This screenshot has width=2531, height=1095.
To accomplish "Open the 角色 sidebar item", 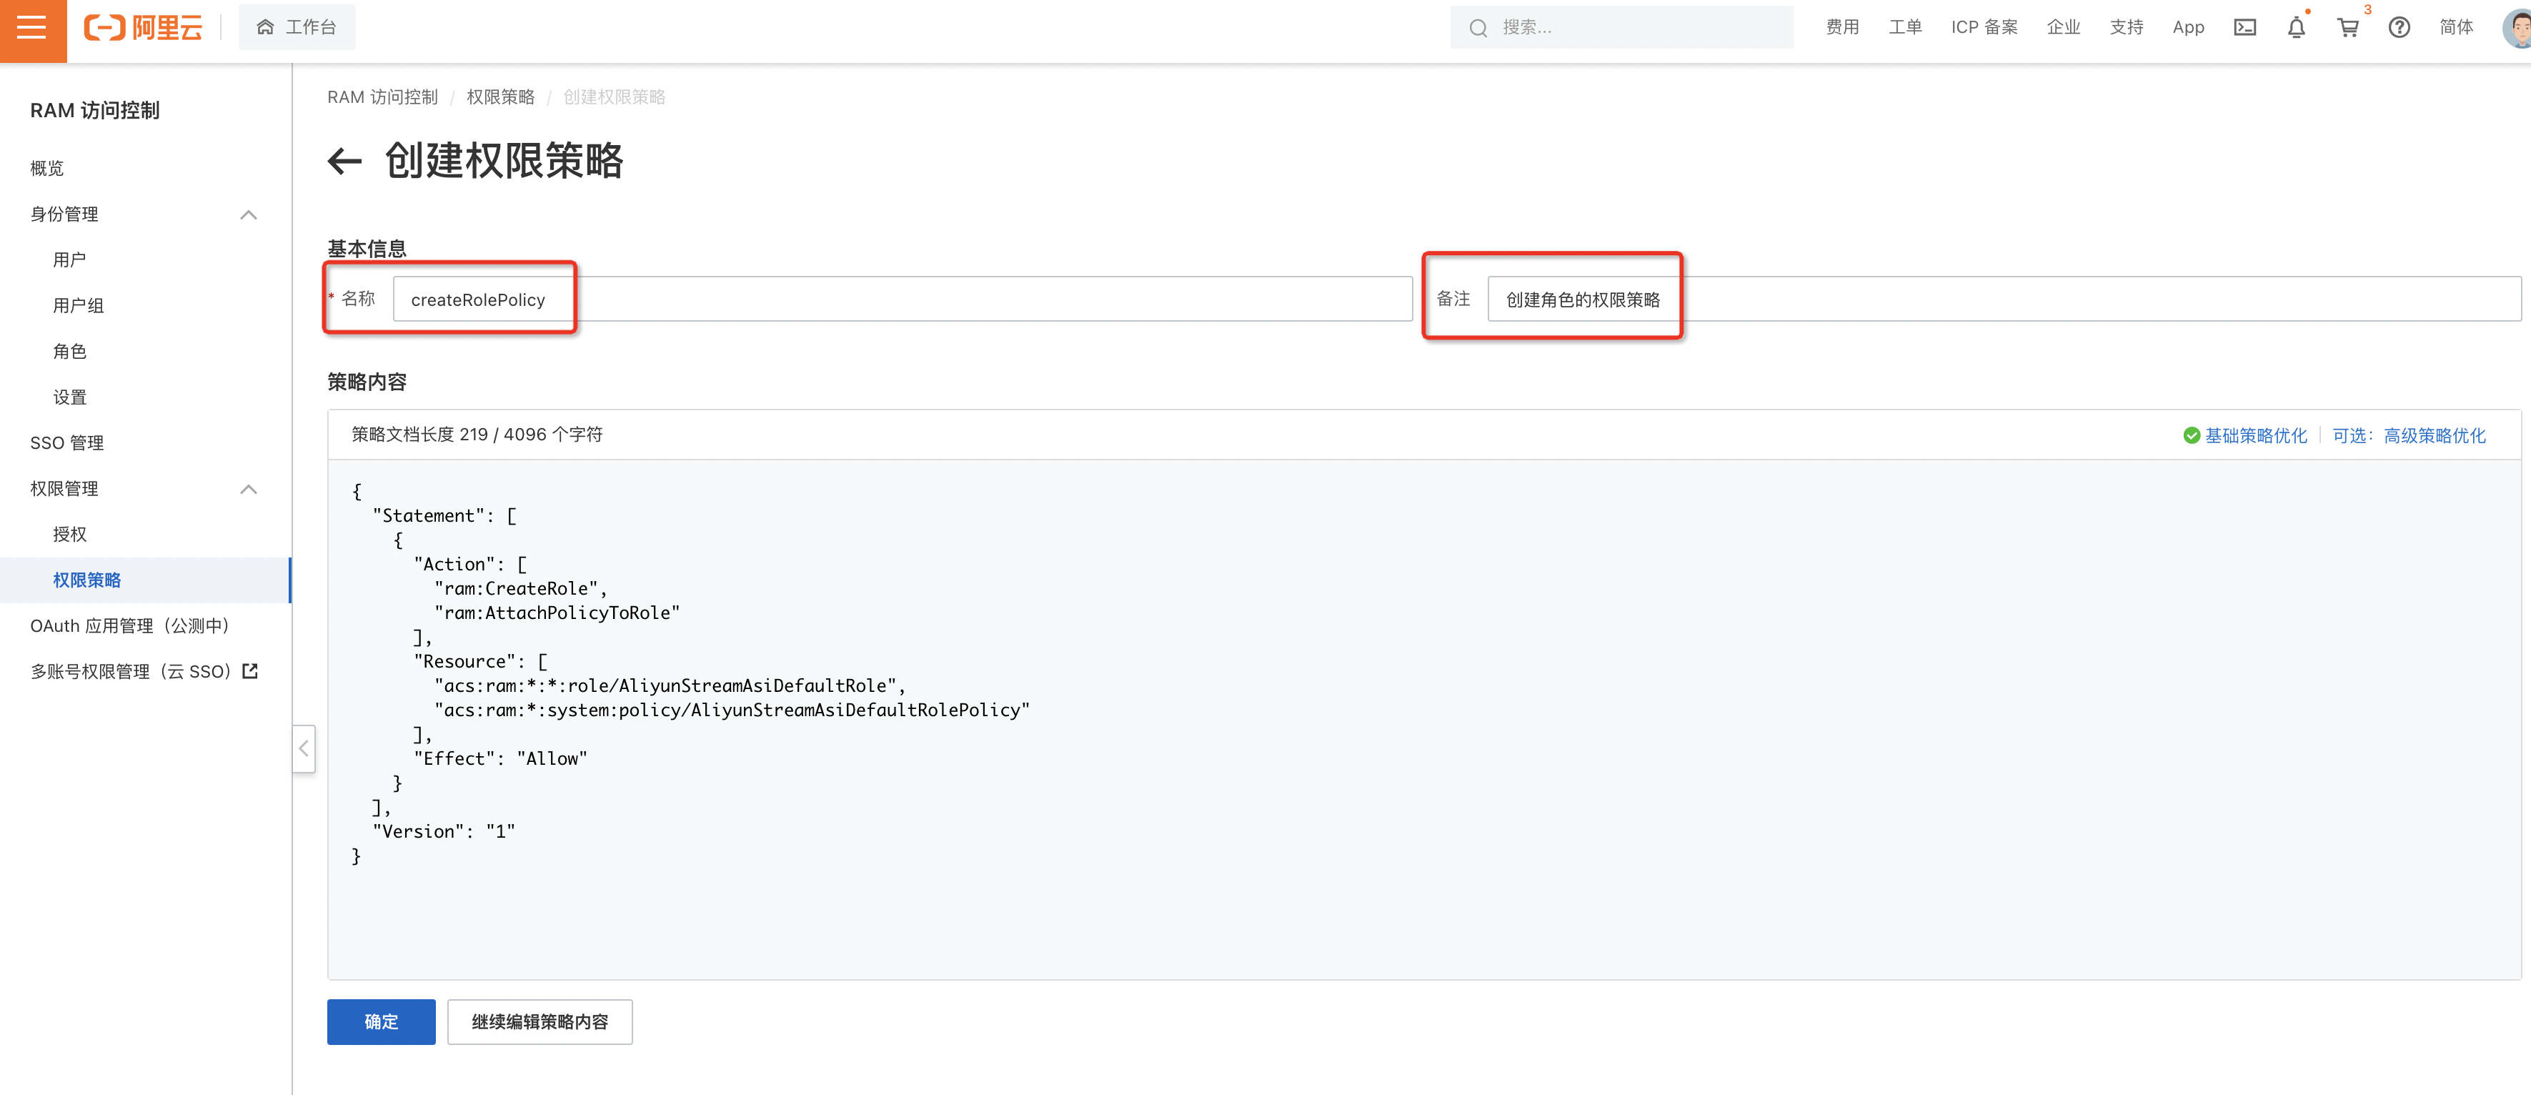I will (70, 351).
